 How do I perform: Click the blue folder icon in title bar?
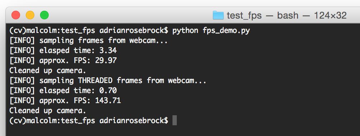tap(218, 15)
